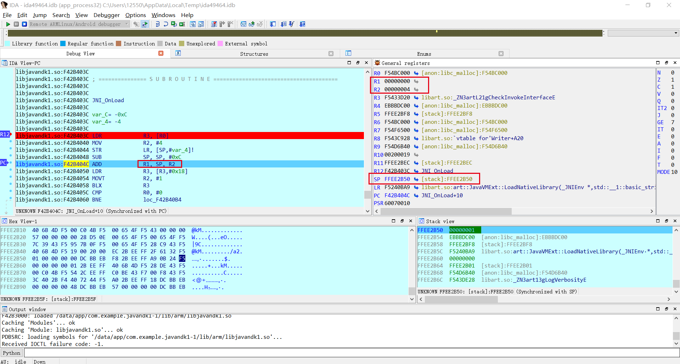Click the Python console button

pos(12,353)
